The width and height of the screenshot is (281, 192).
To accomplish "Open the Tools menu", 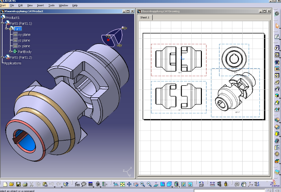I will click(x=51, y=6).
